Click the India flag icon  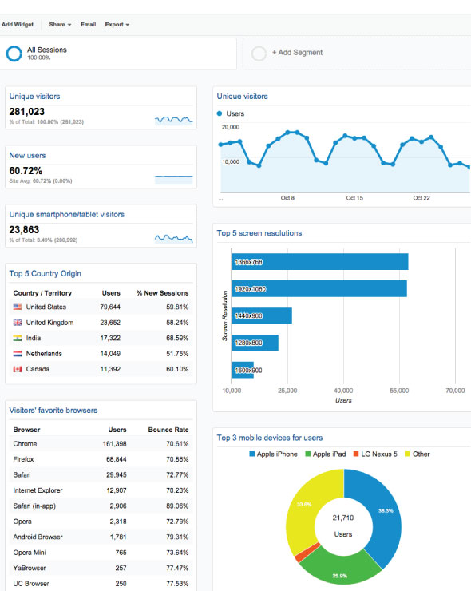[x=18, y=338]
